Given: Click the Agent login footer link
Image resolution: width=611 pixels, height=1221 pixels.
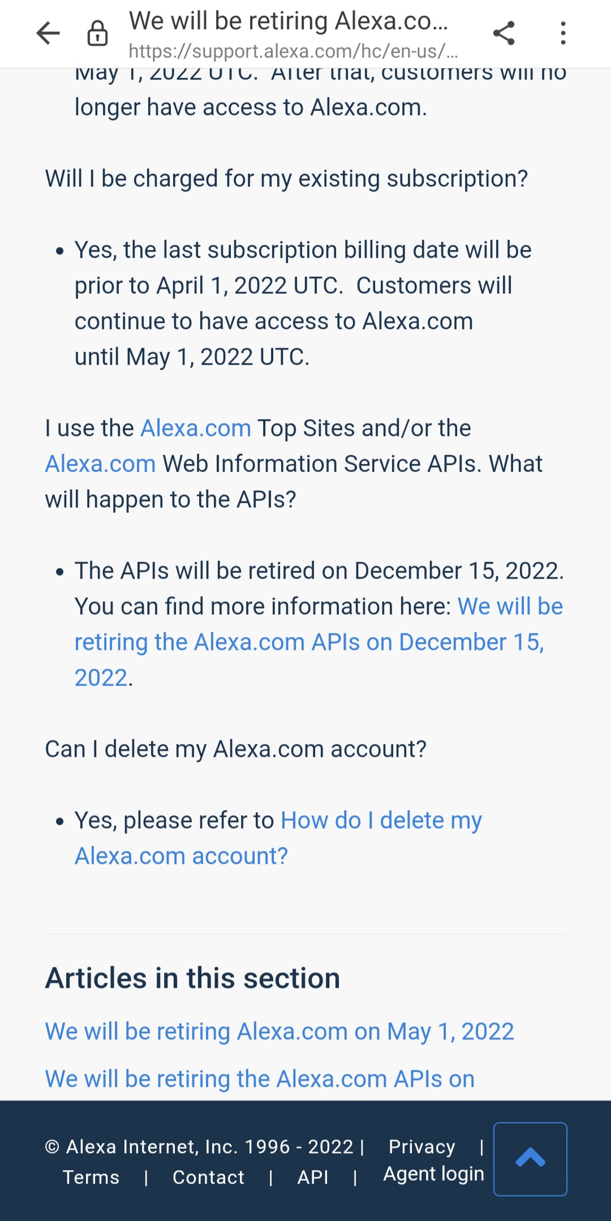Looking at the screenshot, I should tap(433, 1174).
